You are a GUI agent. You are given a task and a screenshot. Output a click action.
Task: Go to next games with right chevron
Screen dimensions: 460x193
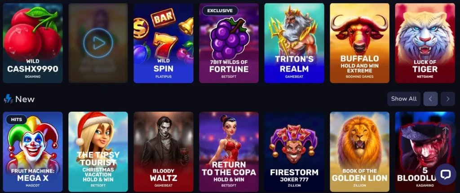pos(448,99)
